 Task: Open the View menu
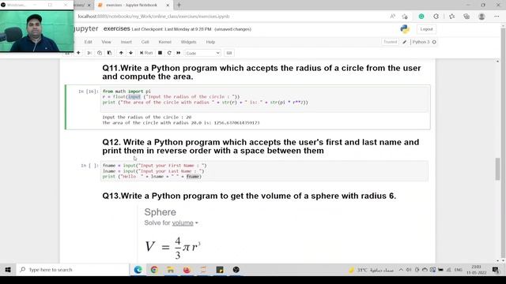(106, 42)
